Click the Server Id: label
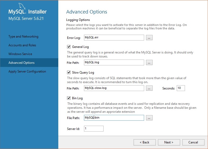Viewport: 208px width, 149px height. point(73,129)
